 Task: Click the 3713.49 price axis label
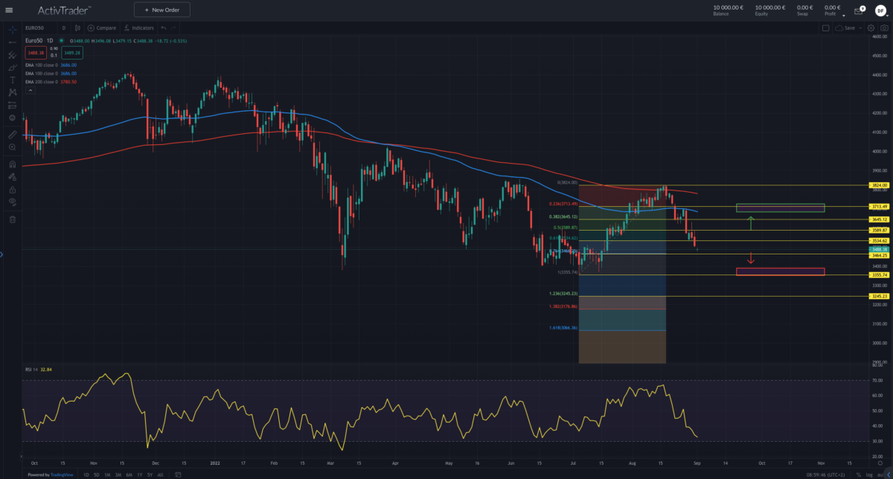[879, 206]
